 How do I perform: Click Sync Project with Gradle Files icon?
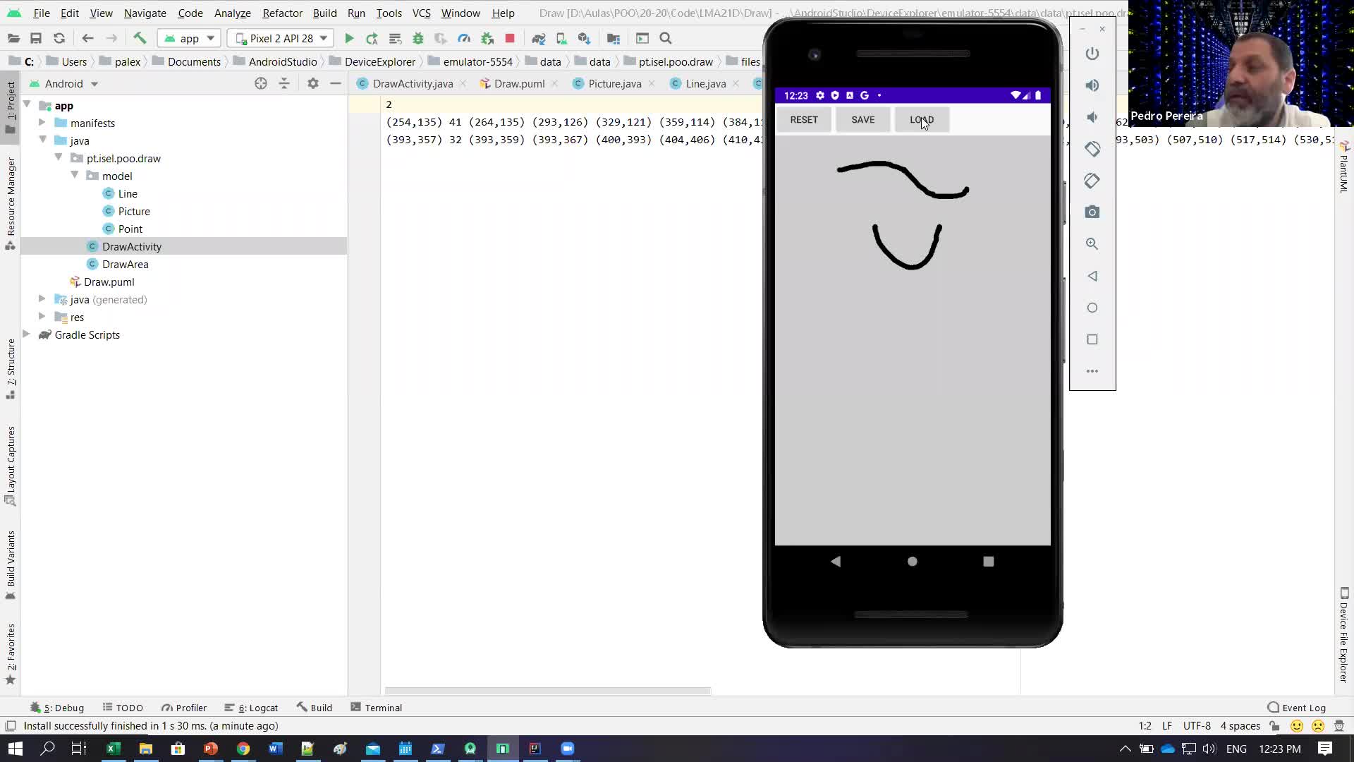coord(539,38)
